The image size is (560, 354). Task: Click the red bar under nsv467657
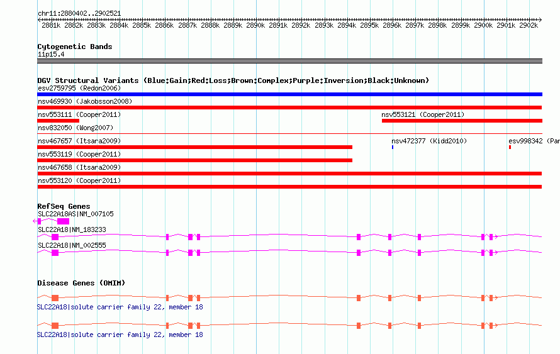194,147
